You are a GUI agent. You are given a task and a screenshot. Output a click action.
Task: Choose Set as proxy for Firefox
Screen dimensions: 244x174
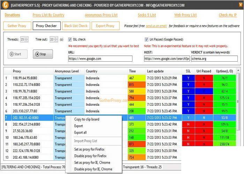pos(89,149)
